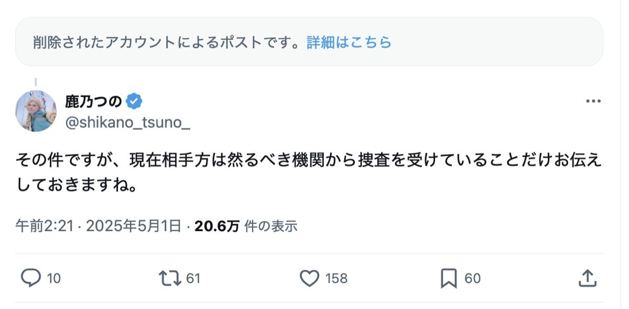This screenshot has height=309, width=629.
Task: Click the display name 鹿乃つの
Action: point(93,100)
